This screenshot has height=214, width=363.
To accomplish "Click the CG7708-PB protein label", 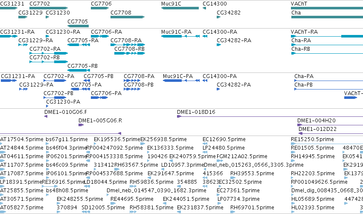I will tap(139, 85).
